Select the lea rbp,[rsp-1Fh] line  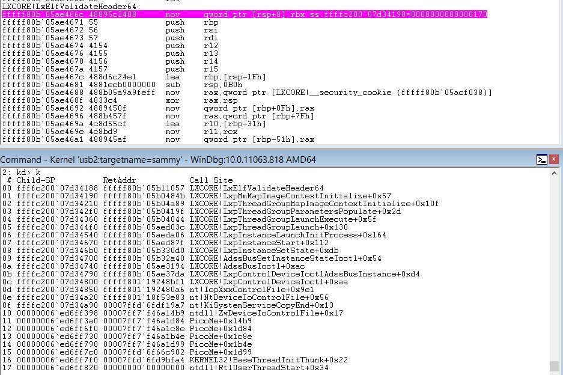point(134,77)
